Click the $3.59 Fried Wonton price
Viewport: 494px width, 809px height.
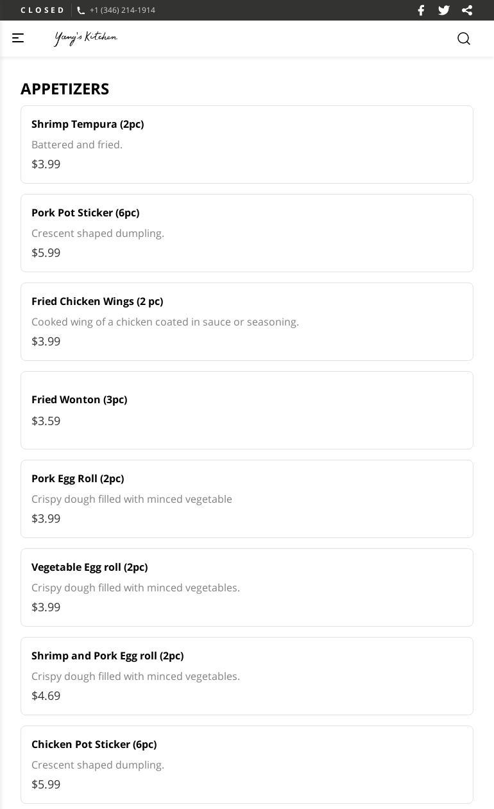46,421
